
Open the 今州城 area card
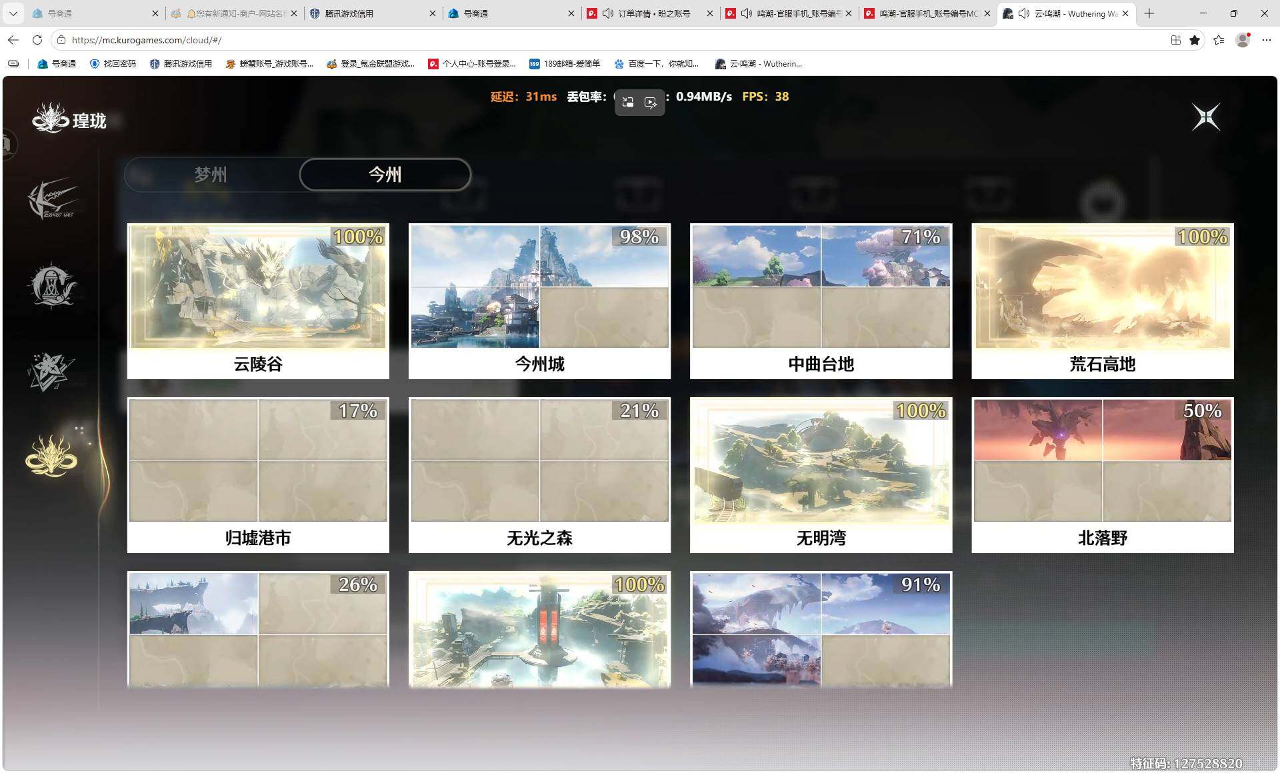[539, 301]
